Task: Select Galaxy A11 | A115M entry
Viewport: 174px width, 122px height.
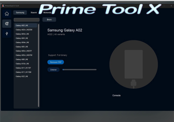Action: (x=26, y=72)
